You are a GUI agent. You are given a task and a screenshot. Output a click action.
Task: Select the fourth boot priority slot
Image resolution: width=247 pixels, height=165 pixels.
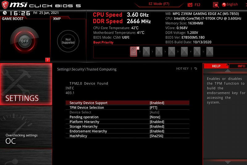(172, 52)
